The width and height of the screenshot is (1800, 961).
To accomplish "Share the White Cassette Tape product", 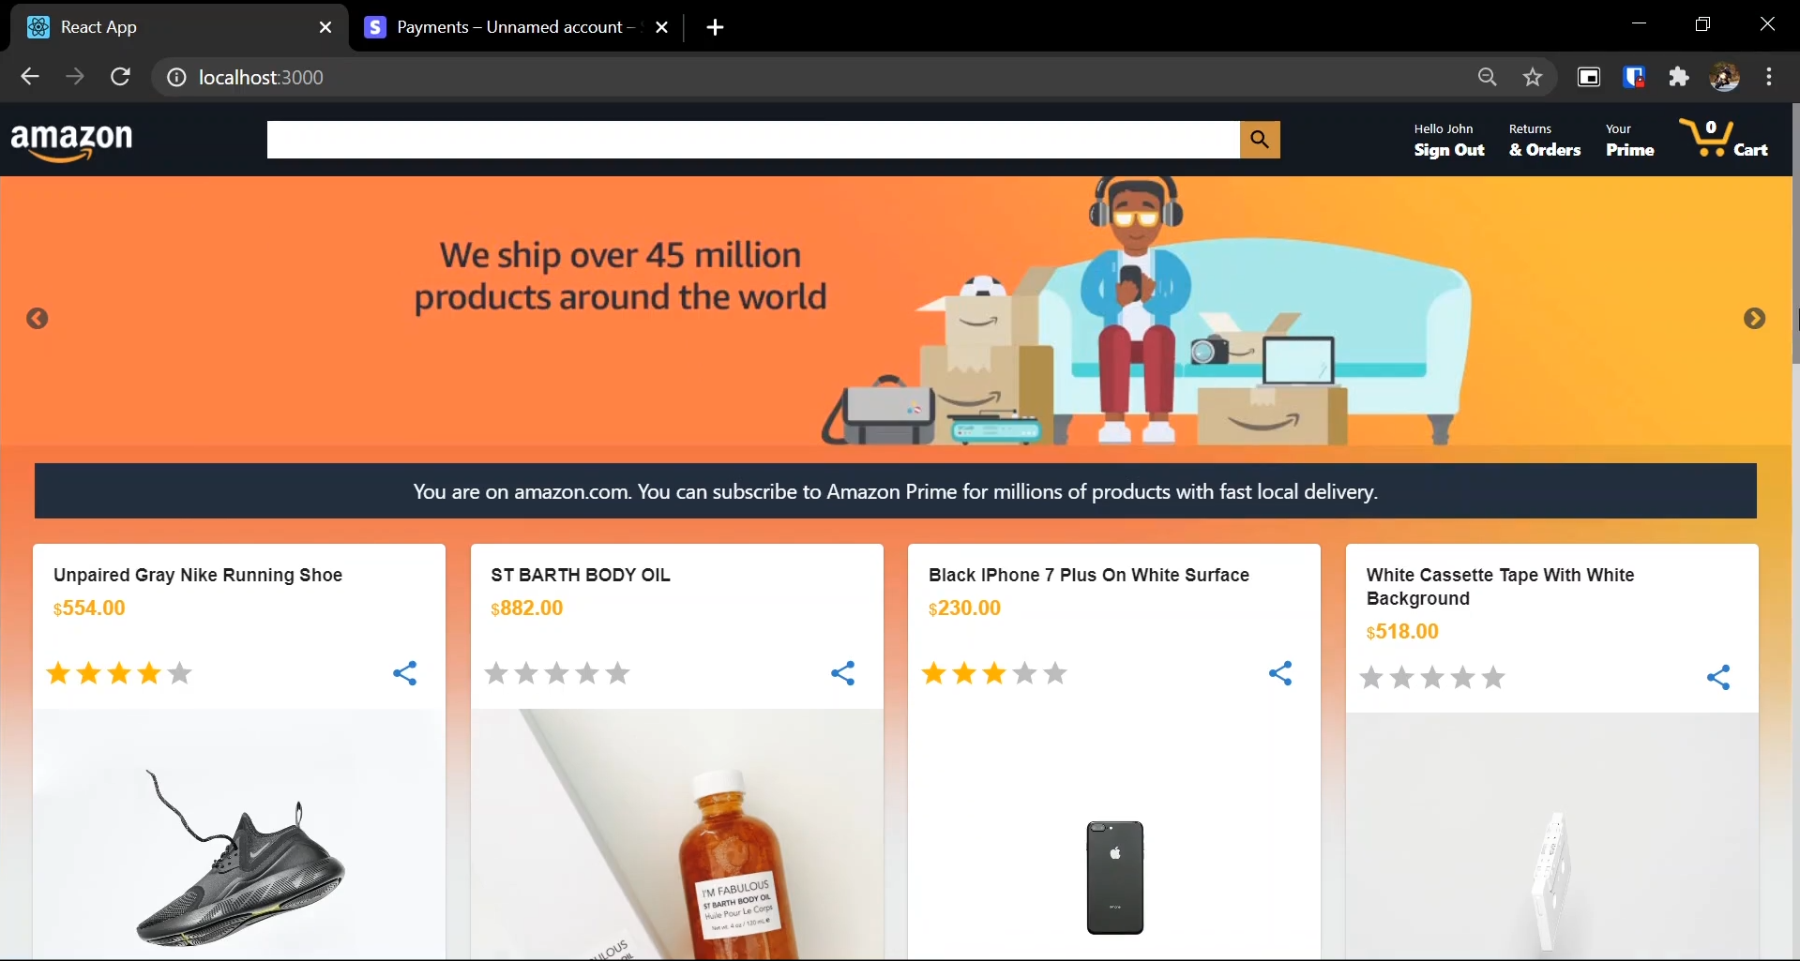I will pos(1718,677).
